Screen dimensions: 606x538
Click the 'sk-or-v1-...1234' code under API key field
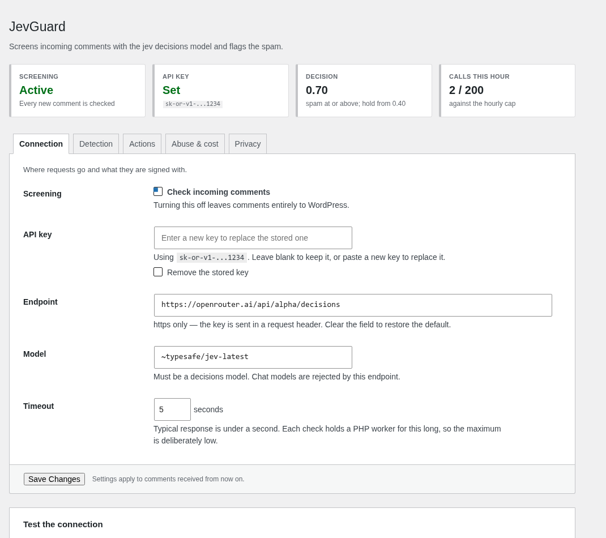point(211,258)
